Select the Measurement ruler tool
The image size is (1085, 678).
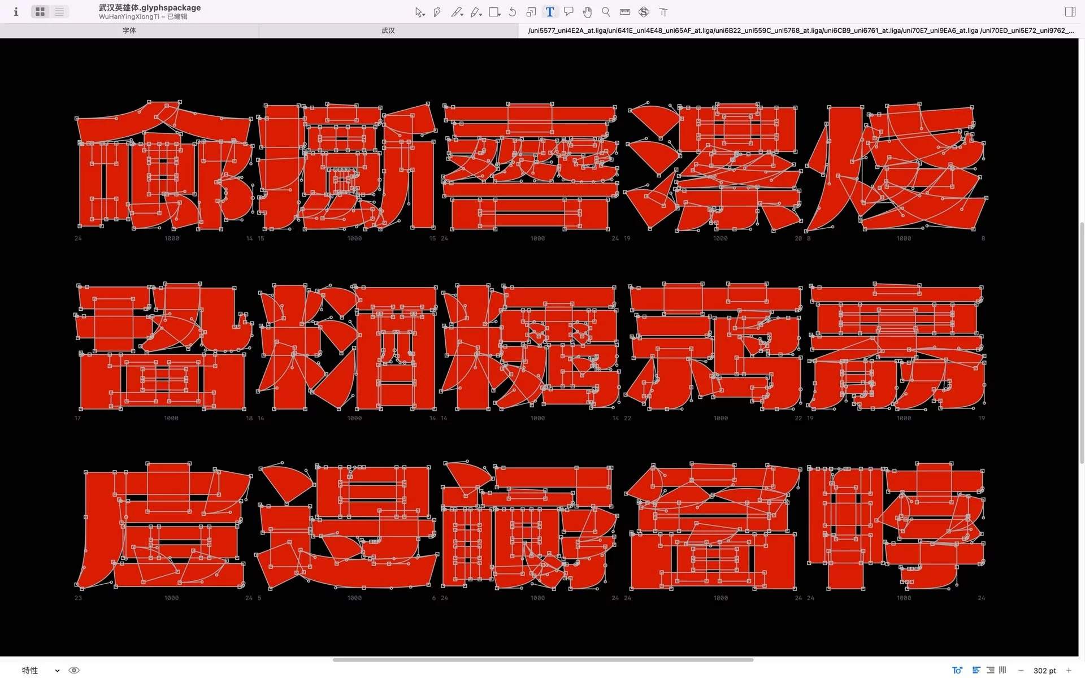click(625, 12)
